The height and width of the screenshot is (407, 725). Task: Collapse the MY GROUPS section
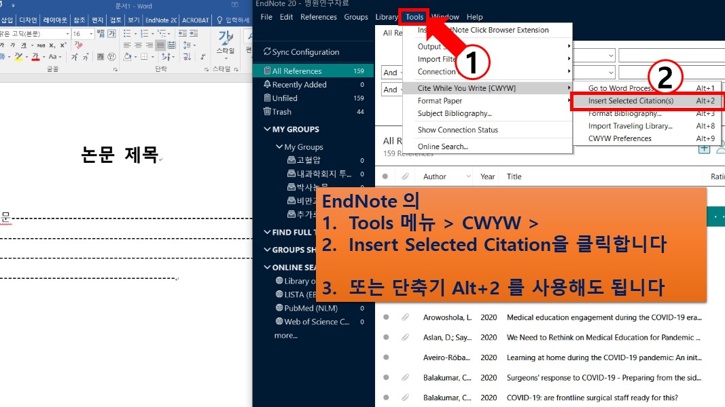coord(267,129)
